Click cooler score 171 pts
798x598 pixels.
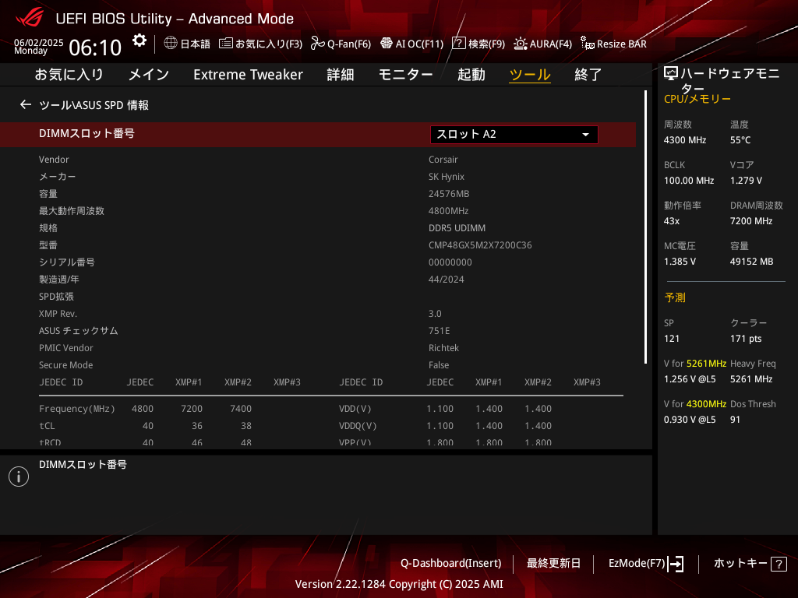pos(746,339)
